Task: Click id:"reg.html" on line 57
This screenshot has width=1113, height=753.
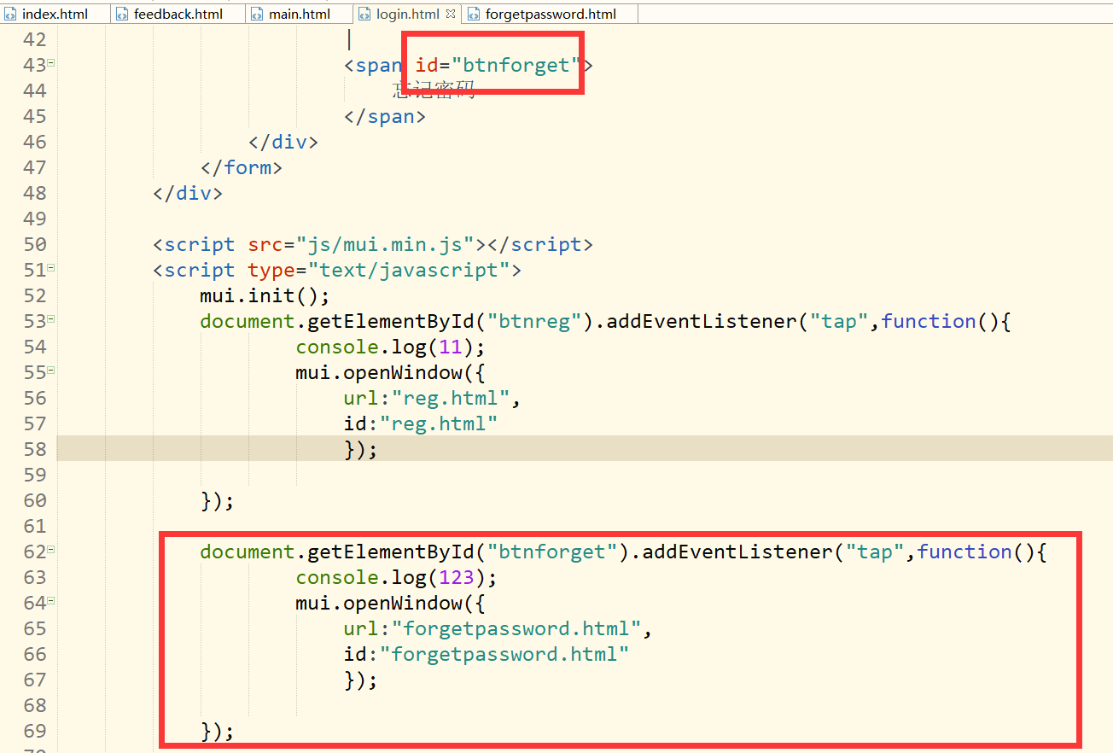Action: pyautogui.click(x=421, y=423)
